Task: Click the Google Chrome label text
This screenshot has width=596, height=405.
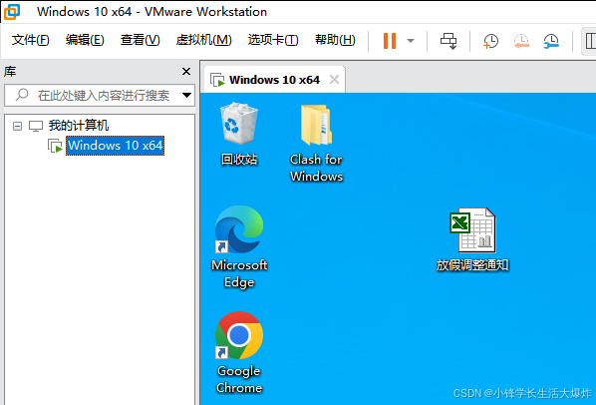Action: (239, 379)
